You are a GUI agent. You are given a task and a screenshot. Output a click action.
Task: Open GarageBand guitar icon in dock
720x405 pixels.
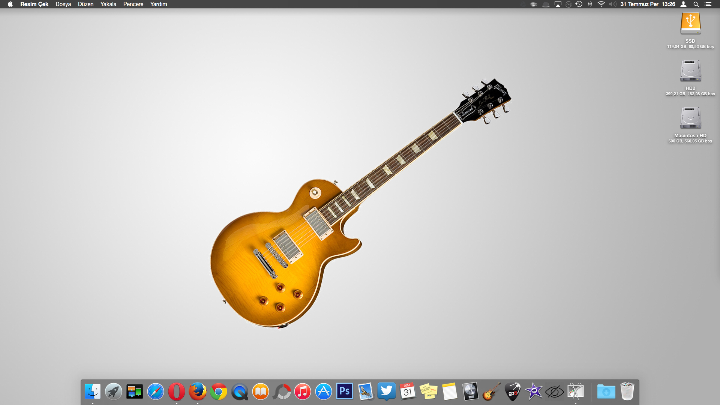click(x=491, y=392)
